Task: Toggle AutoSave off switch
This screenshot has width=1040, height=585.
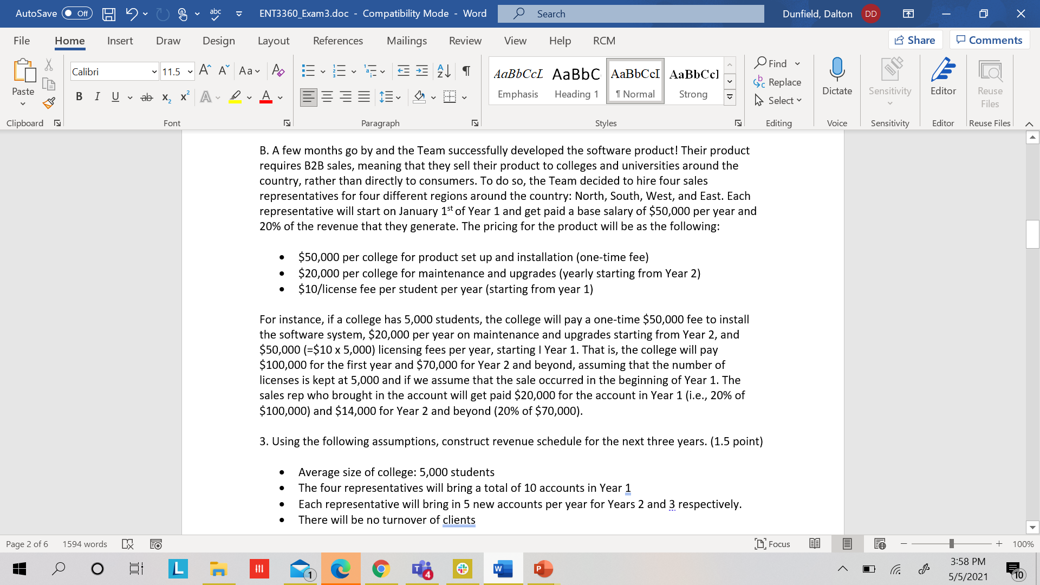Action: pyautogui.click(x=76, y=14)
